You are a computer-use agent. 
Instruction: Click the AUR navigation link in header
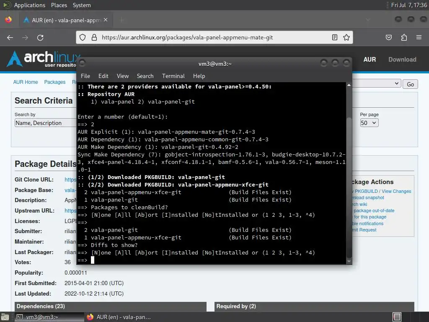pyautogui.click(x=370, y=60)
